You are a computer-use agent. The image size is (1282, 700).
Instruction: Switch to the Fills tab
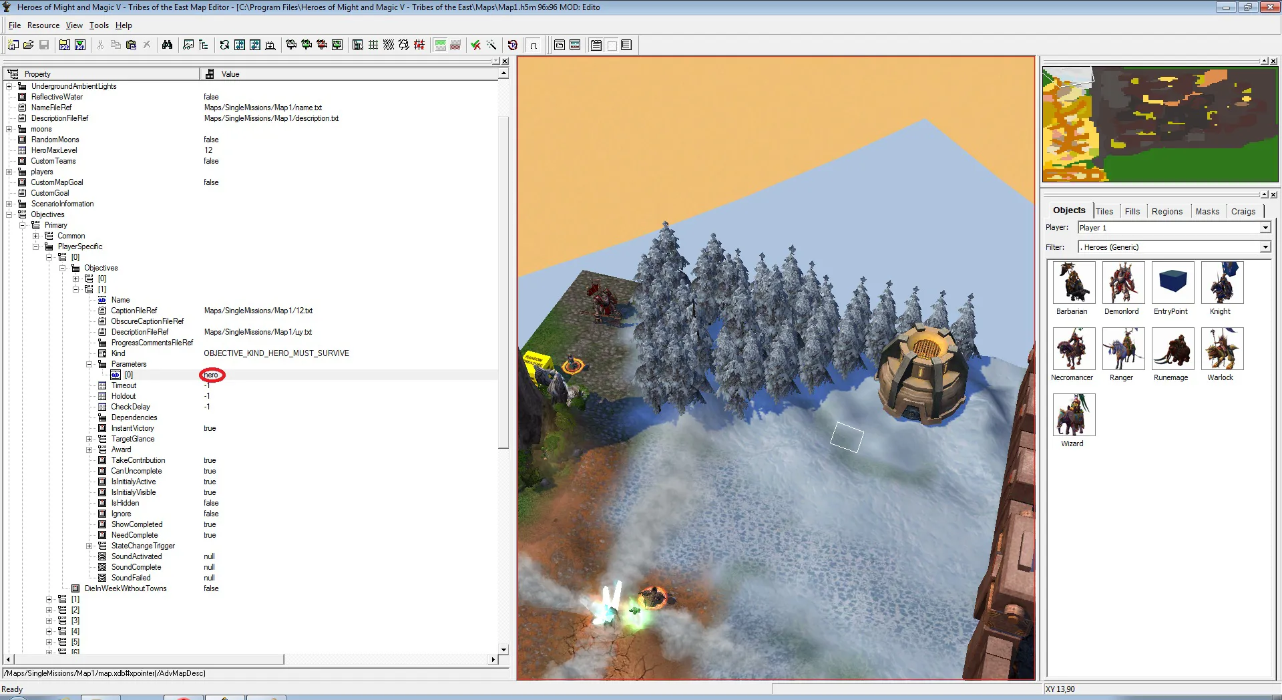(x=1132, y=211)
